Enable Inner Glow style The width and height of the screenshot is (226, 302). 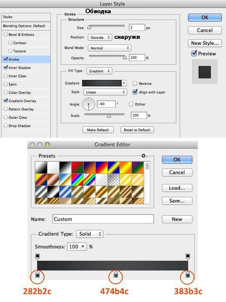[x=6, y=76]
